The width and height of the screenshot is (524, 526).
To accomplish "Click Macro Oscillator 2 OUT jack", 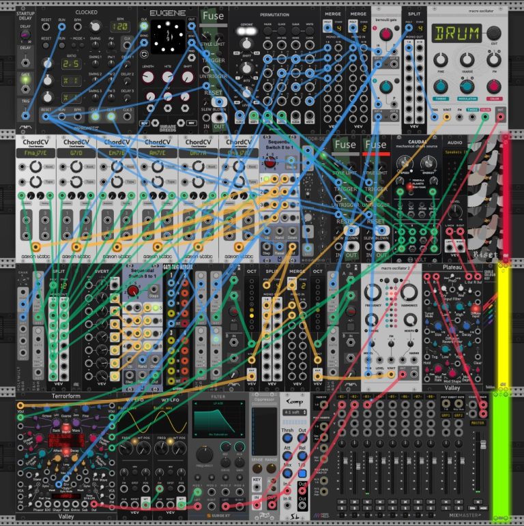I will click(403, 375).
